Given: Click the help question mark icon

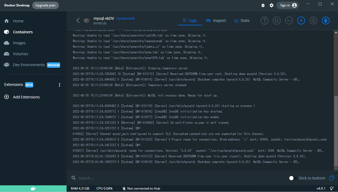Looking at the screenshot, I should pos(264,21).
